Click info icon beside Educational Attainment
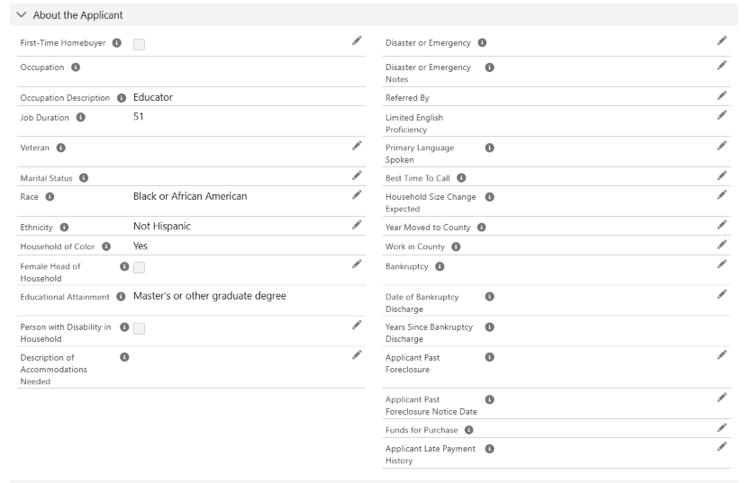The image size is (744, 483). (x=121, y=297)
